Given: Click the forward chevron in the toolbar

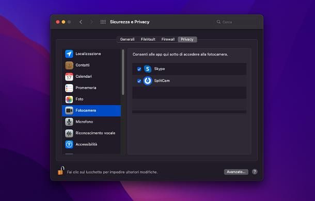Looking at the screenshot, I should pos(91,22).
